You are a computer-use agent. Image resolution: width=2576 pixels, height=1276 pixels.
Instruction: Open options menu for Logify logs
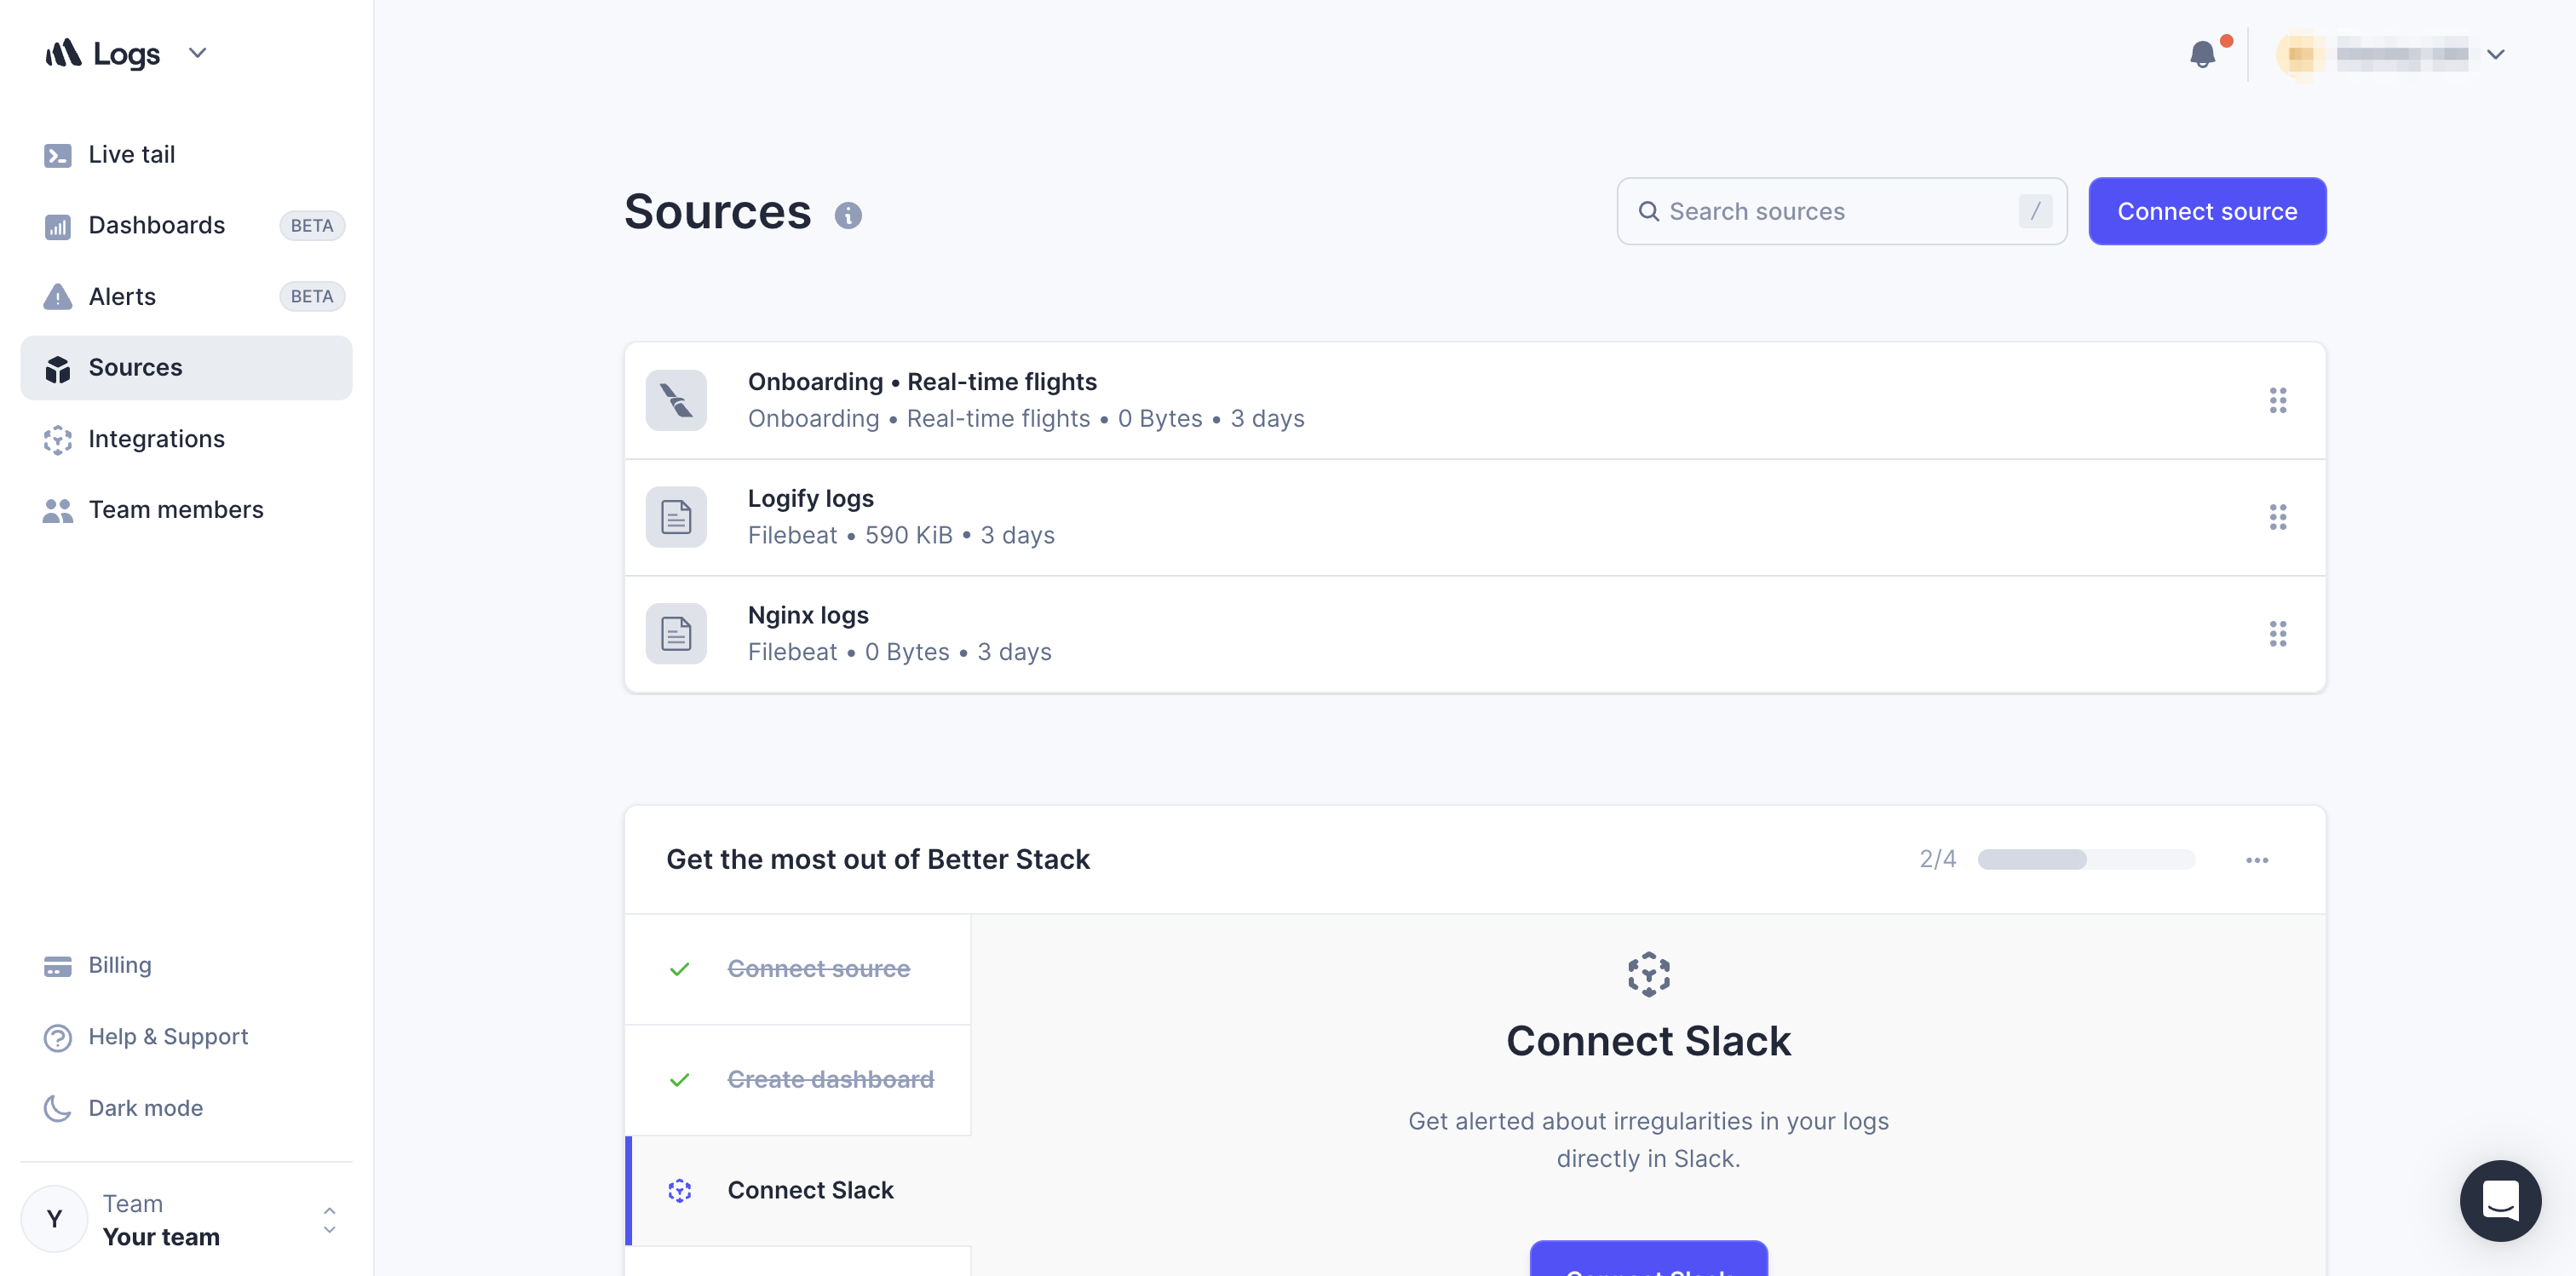pyautogui.click(x=2278, y=517)
